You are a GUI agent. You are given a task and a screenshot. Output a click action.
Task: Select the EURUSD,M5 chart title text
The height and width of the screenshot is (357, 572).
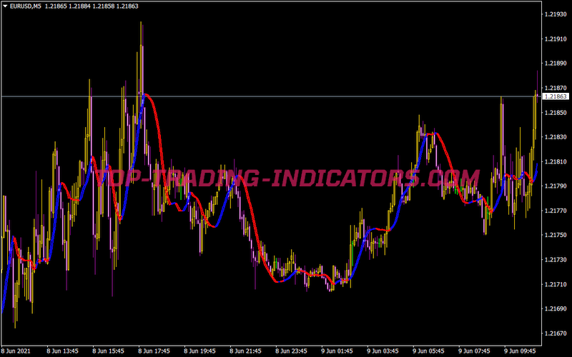pos(26,6)
